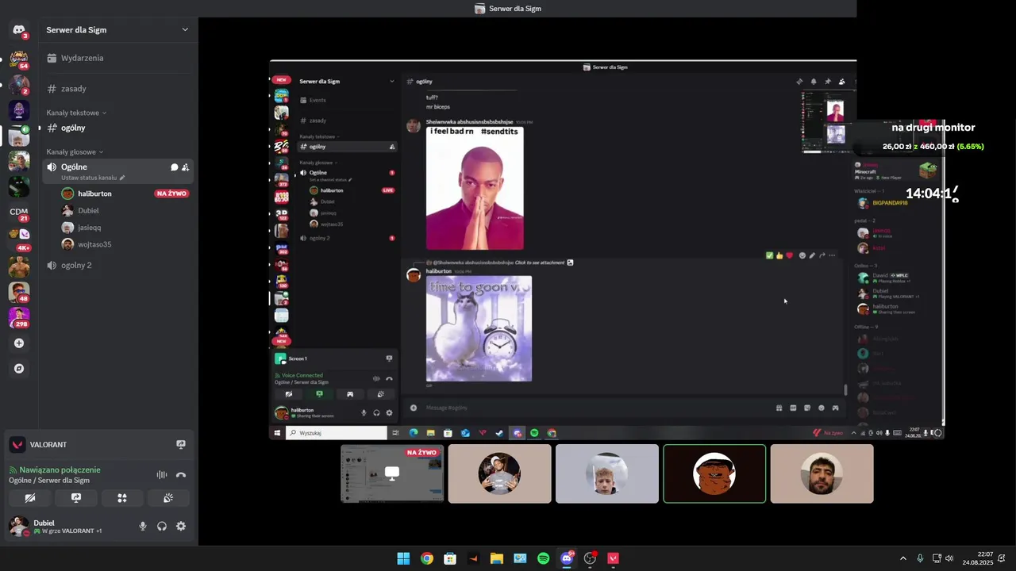Viewport: 1016px width, 571px height.
Task: Open Discord direct messages home icon
Action: coord(19,30)
